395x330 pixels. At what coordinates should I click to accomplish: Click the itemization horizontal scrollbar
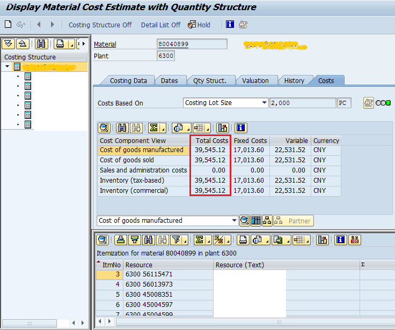255,322
